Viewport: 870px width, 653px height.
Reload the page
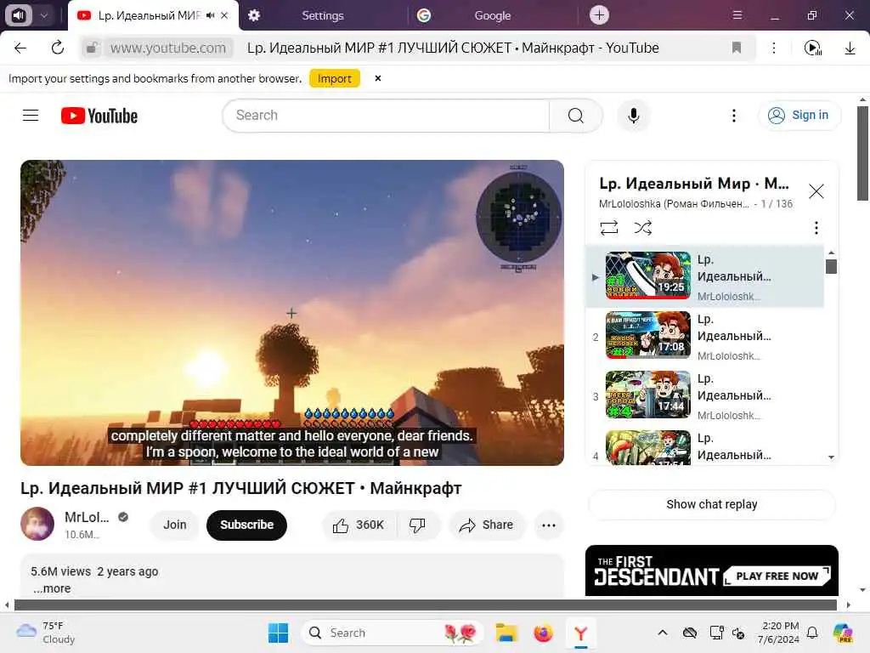pyautogui.click(x=58, y=48)
